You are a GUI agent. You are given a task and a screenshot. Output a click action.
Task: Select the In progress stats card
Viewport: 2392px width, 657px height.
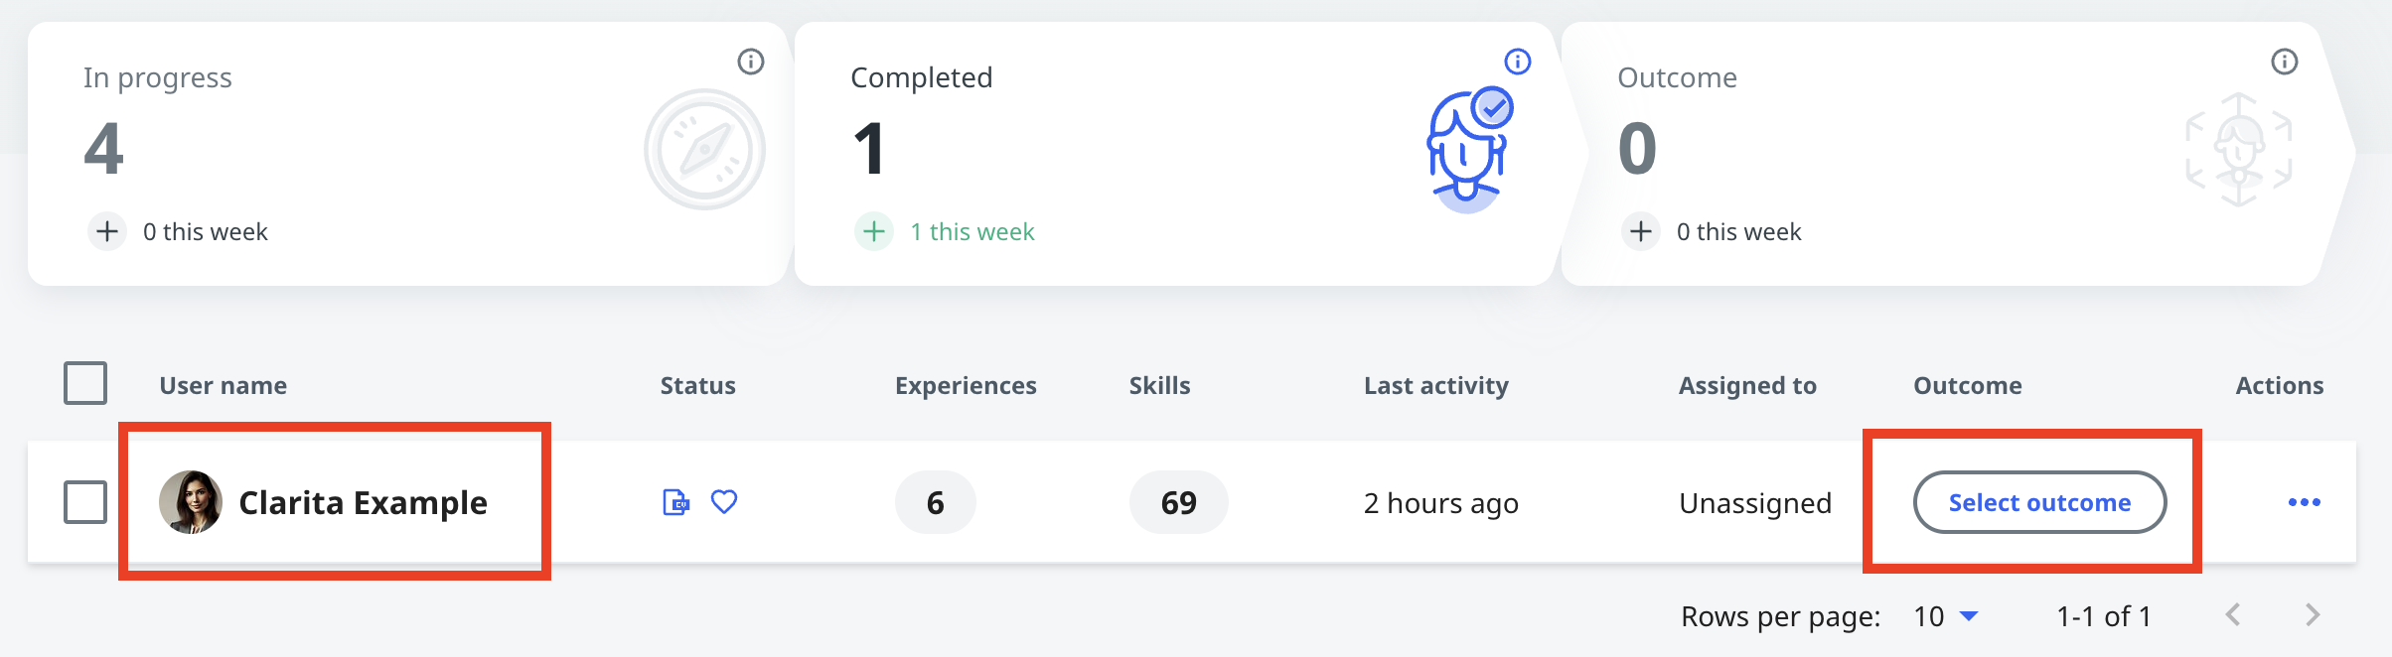[407, 154]
